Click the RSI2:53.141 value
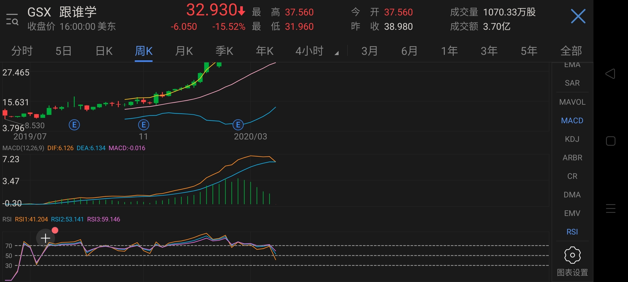The height and width of the screenshot is (282, 628). tap(67, 219)
